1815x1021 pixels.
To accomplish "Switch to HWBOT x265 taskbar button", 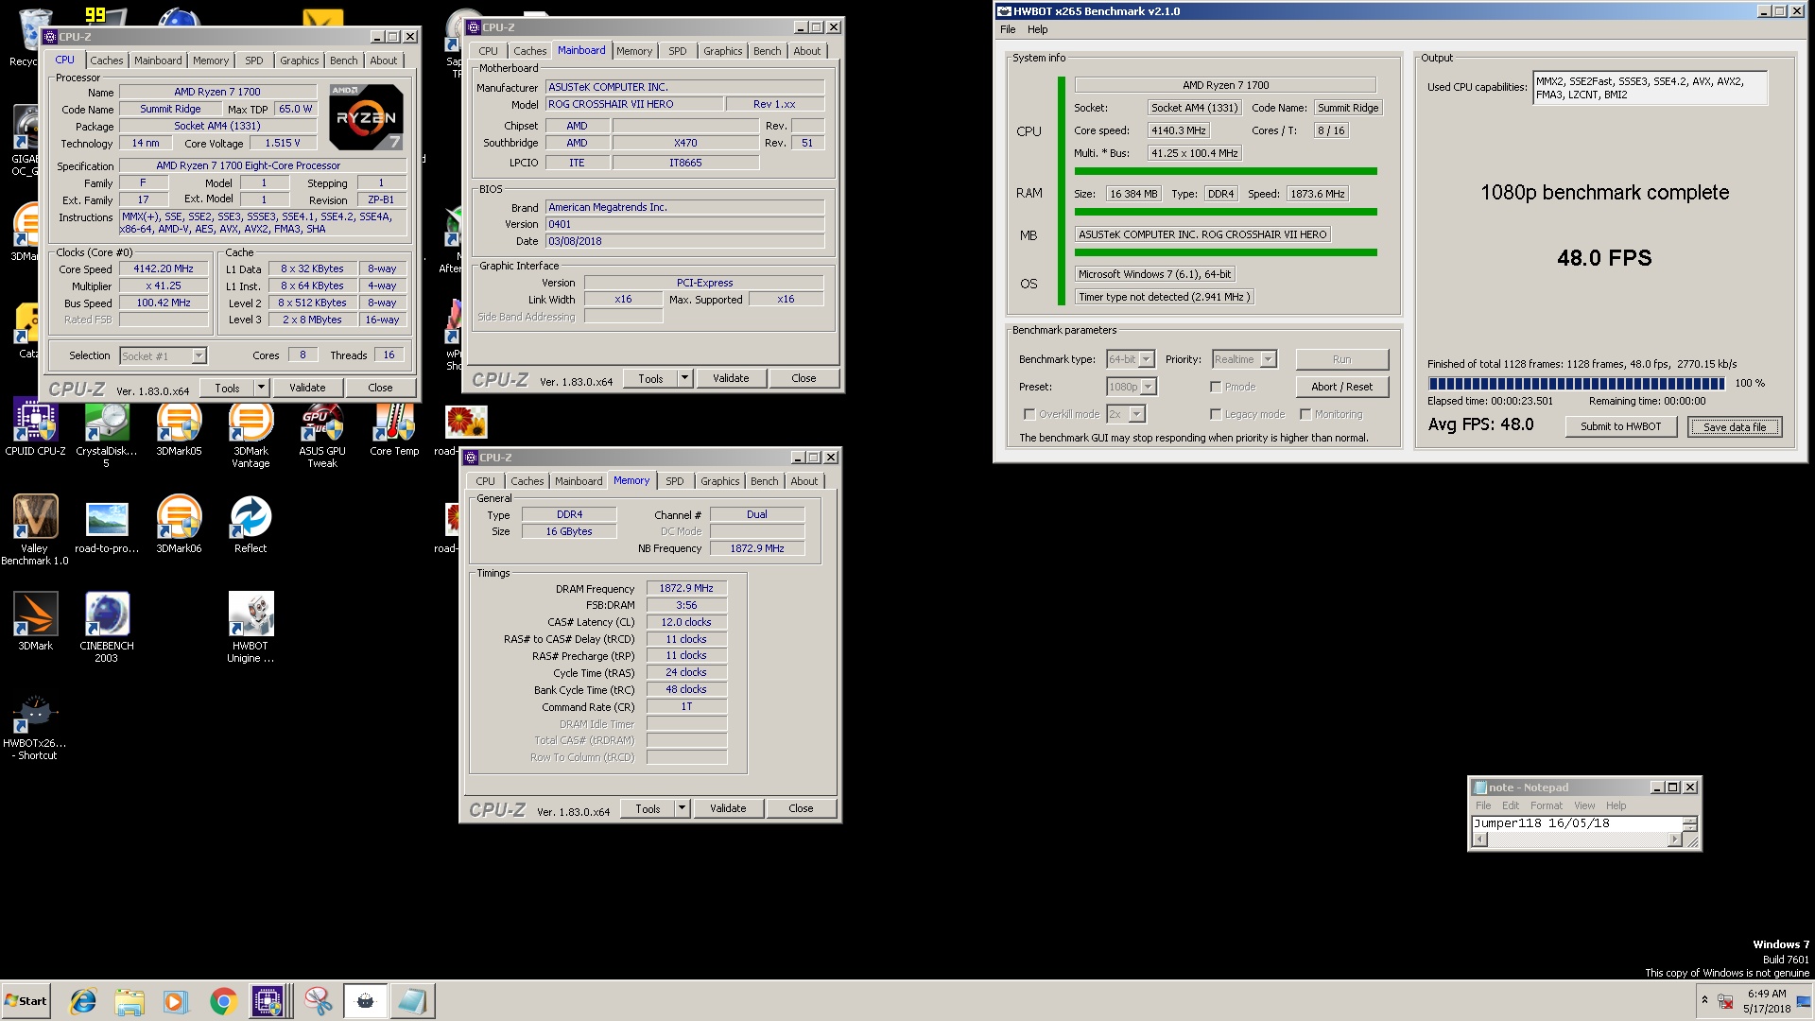I will tap(365, 1001).
